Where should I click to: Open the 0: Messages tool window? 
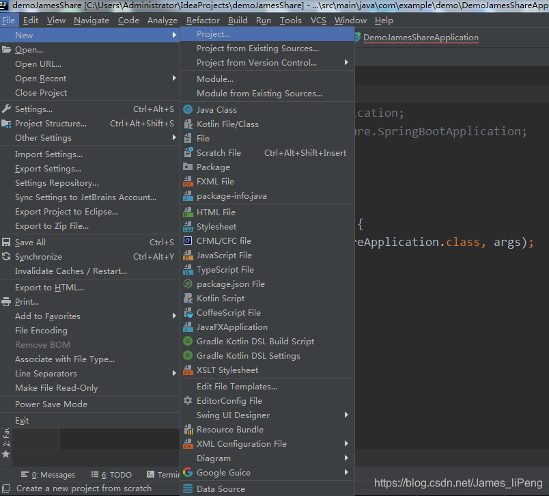[x=48, y=475]
